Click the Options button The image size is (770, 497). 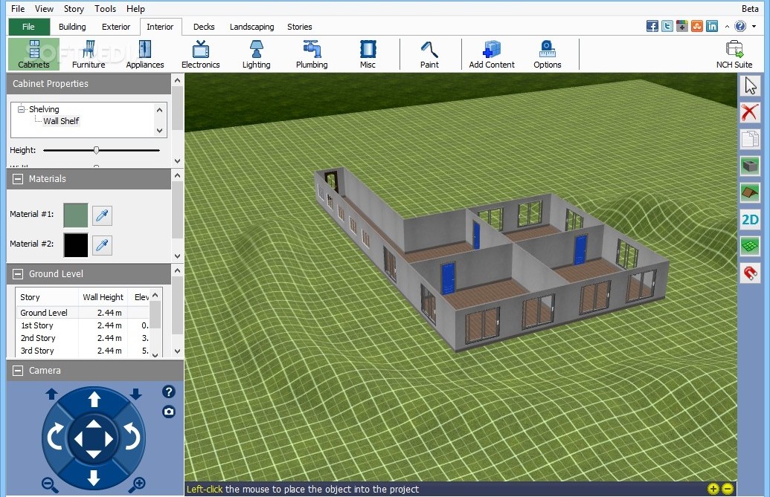tap(547, 52)
